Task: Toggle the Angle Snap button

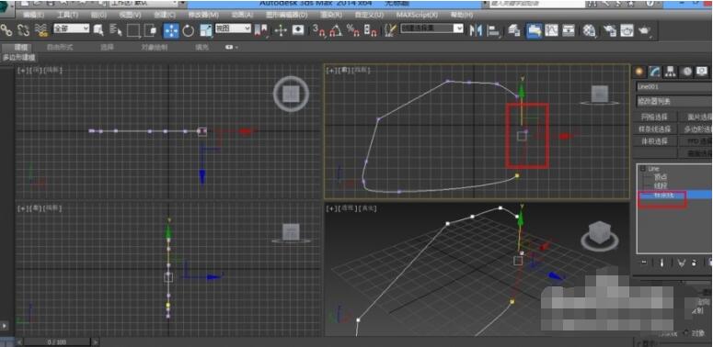Action: click(336, 30)
